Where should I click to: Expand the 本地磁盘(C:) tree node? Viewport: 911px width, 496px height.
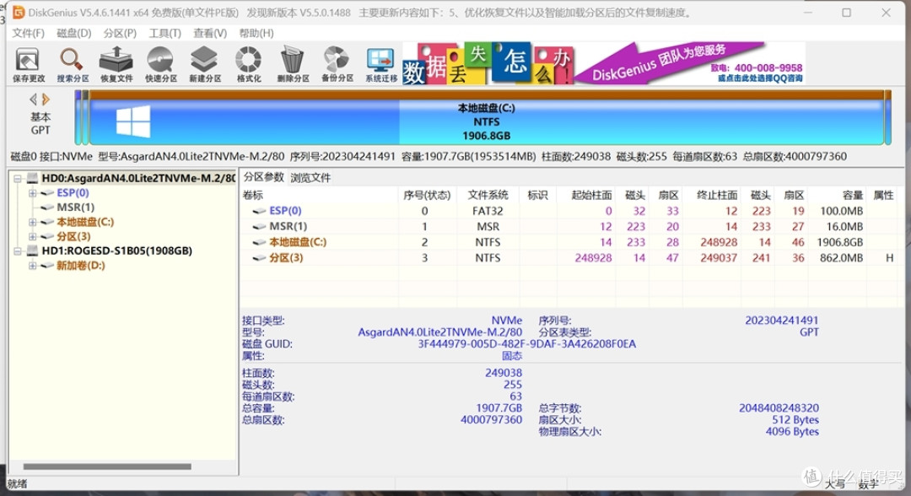(33, 222)
